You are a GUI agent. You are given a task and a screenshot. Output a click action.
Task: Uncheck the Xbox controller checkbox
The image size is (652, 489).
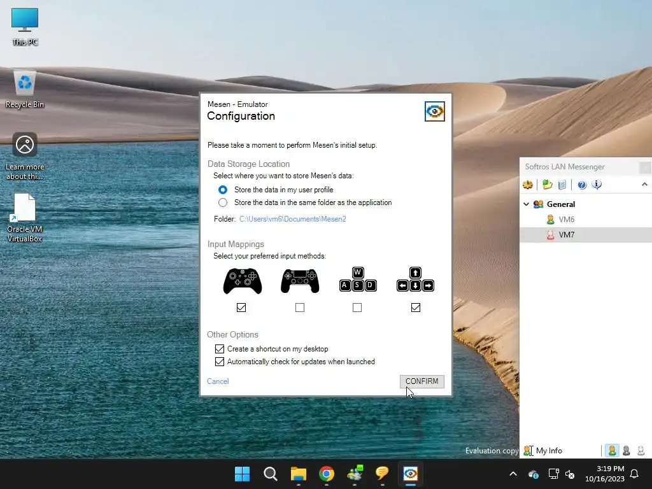pos(241,308)
